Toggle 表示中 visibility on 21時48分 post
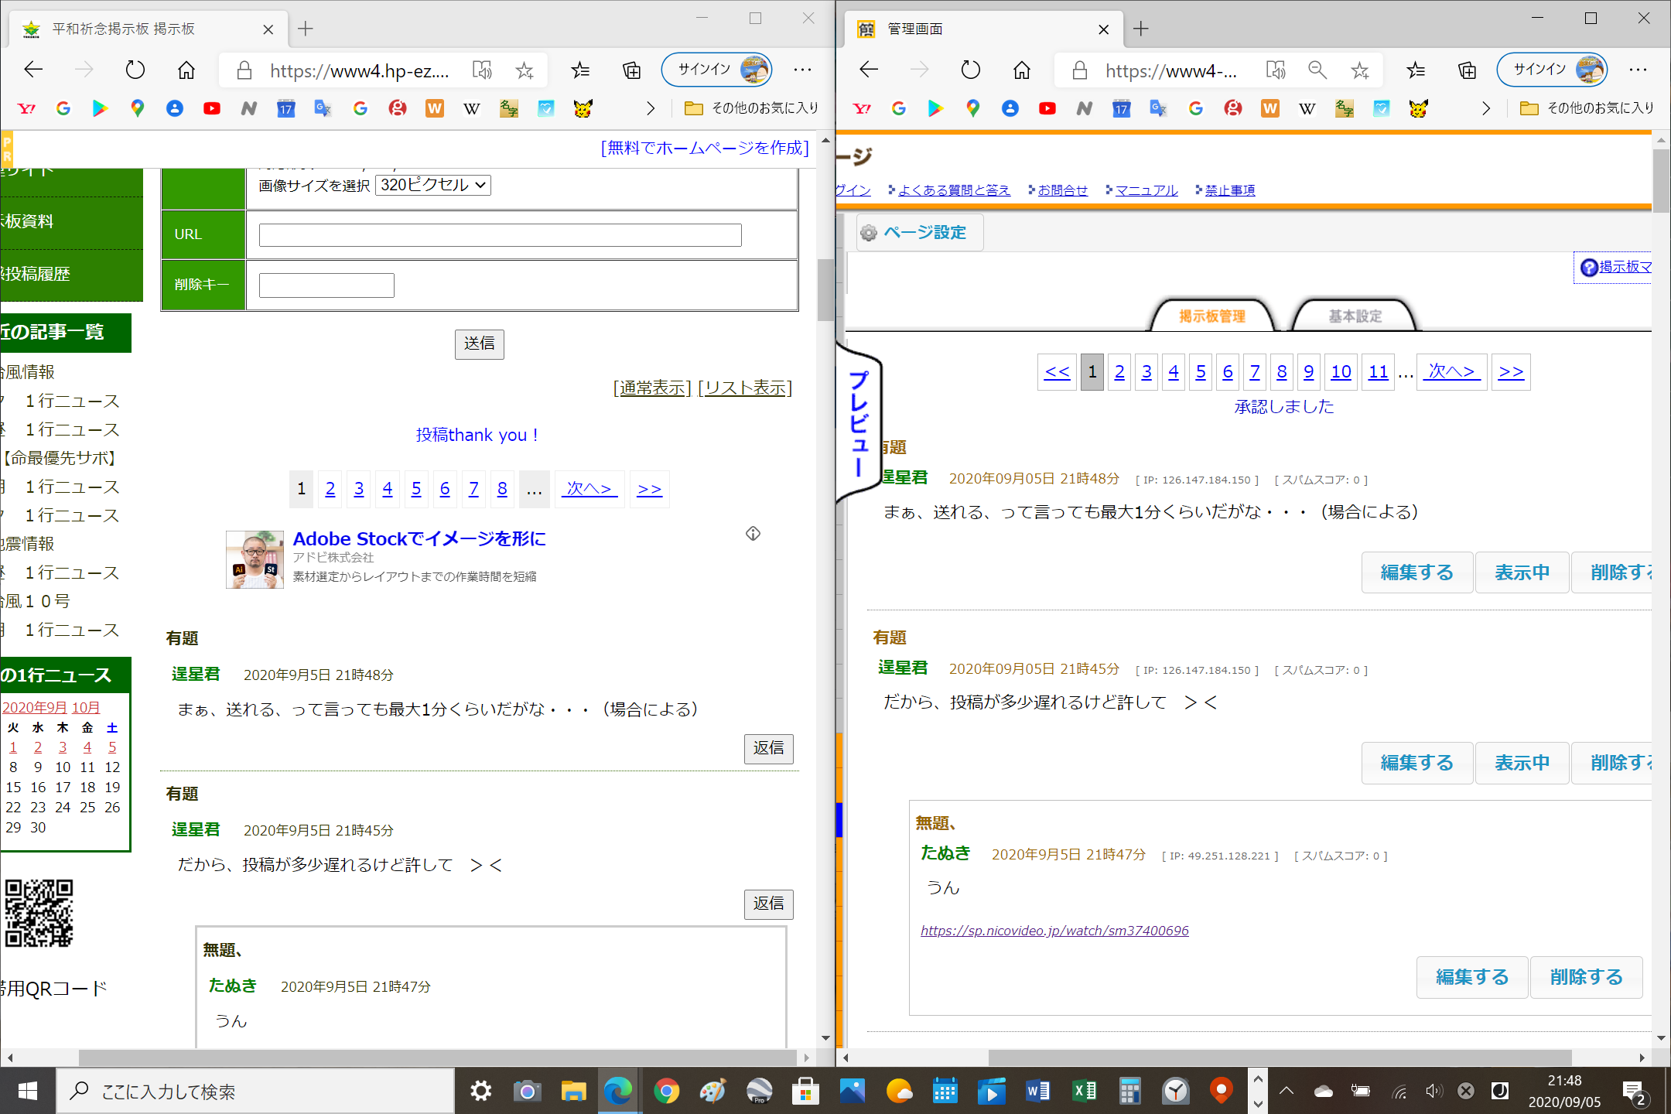The image size is (1671, 1114). pyautogui.click(x=1522, y=572)
